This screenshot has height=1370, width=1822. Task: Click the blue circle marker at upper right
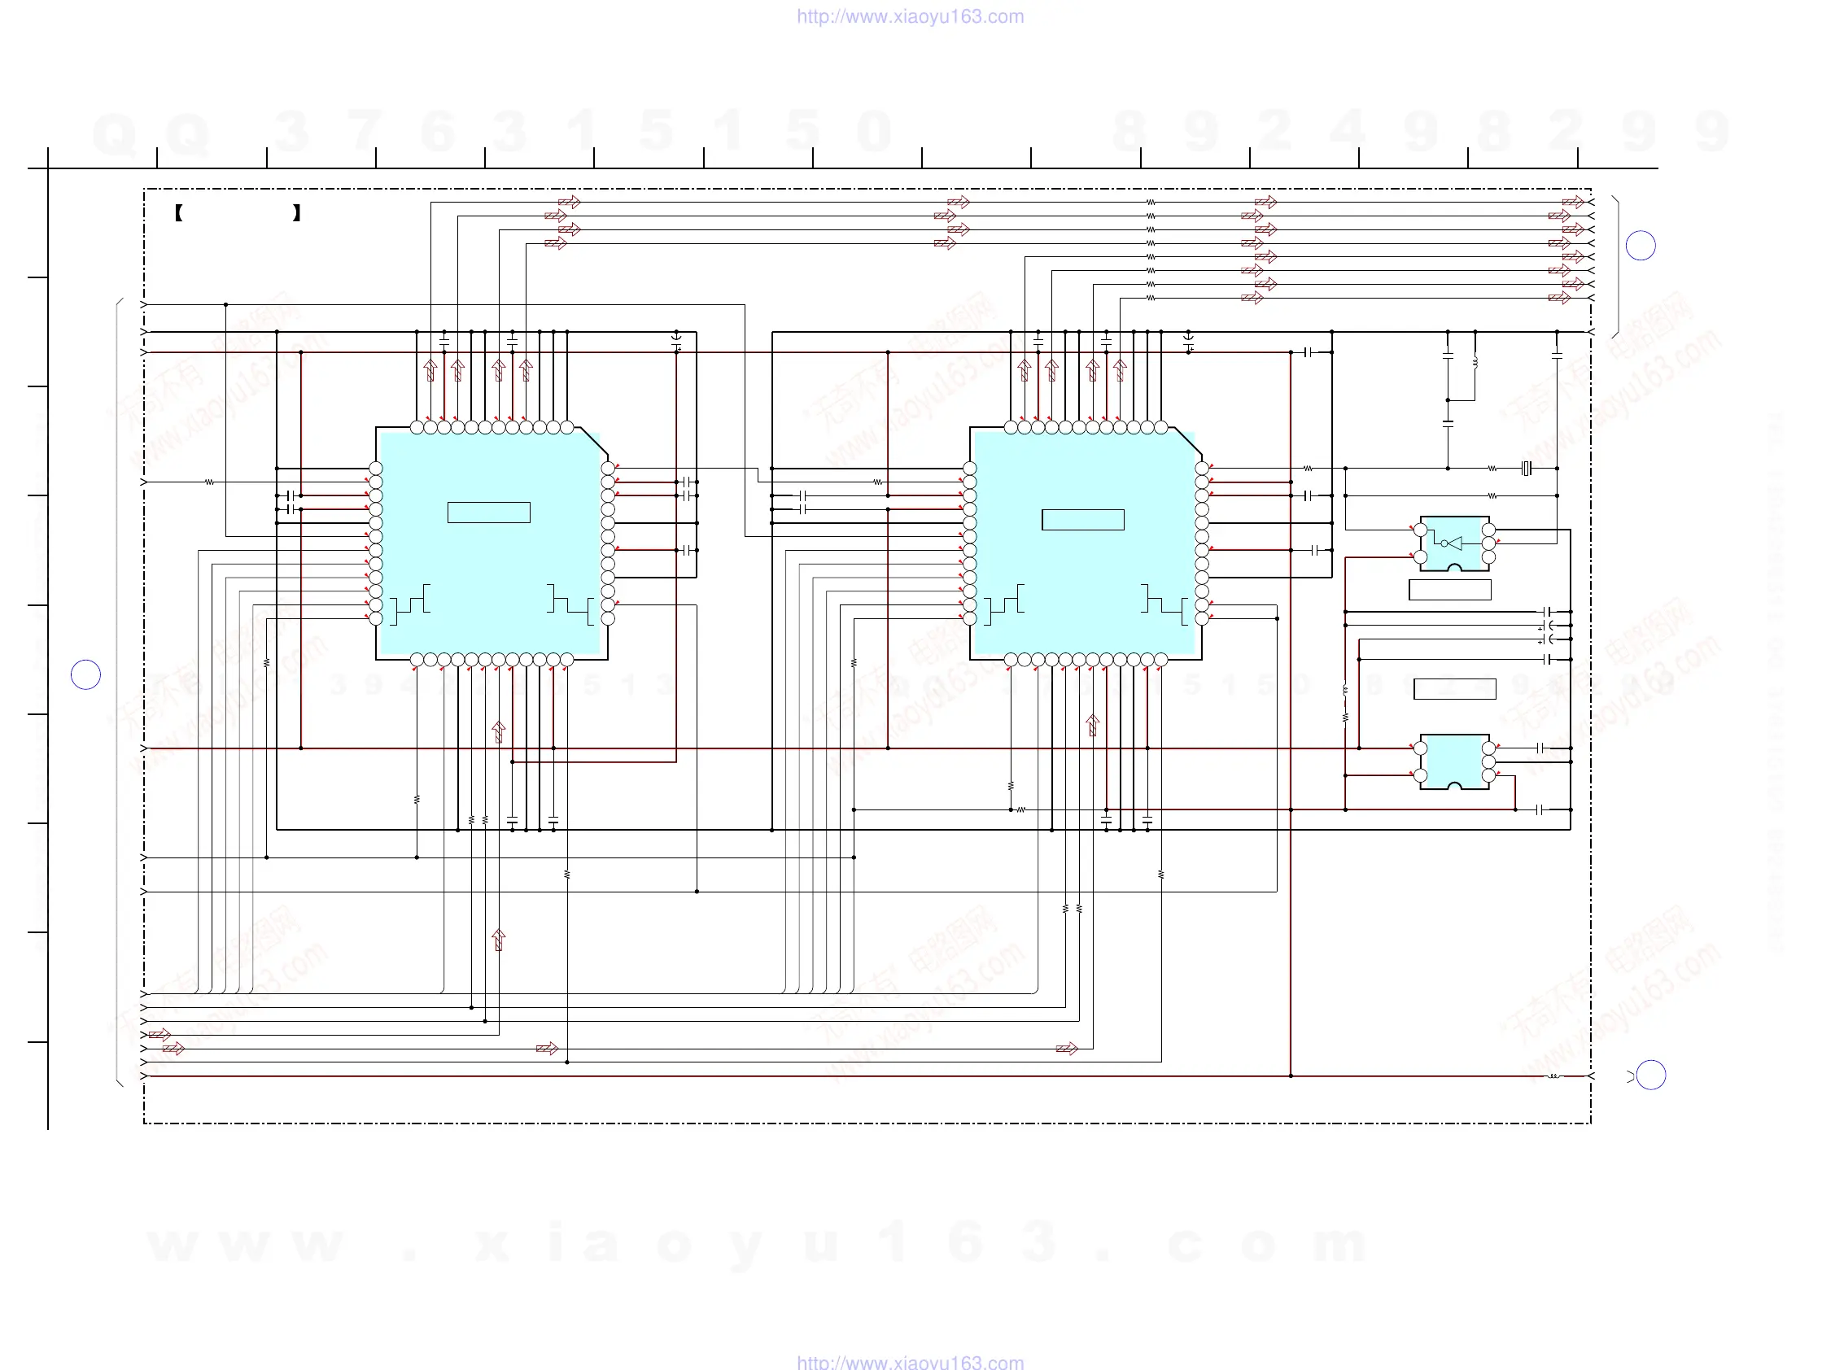click(1640, 246)
